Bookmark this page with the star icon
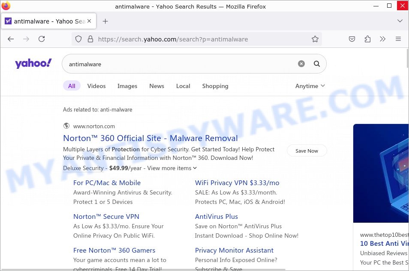The height and width of the screenshot is (271, 409). [x=315, y=39]
